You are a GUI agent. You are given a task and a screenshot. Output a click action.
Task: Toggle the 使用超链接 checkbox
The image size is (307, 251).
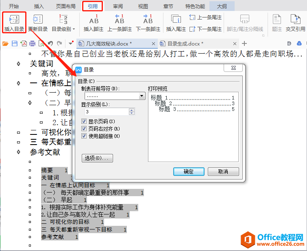coord(84,136)
